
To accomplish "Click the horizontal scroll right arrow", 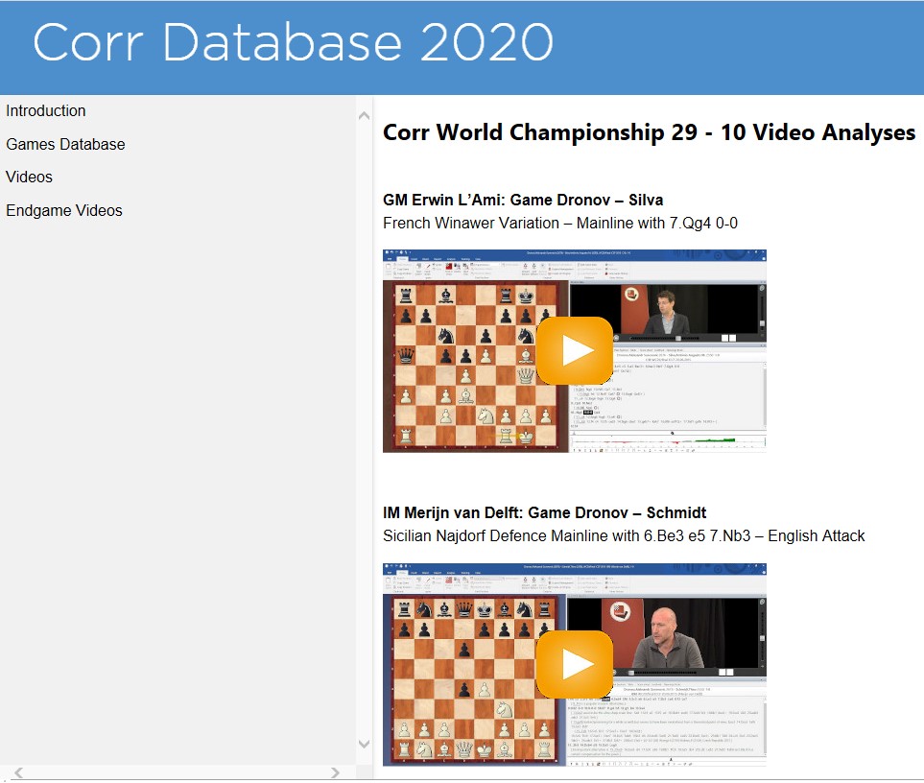I will (335, 772).
